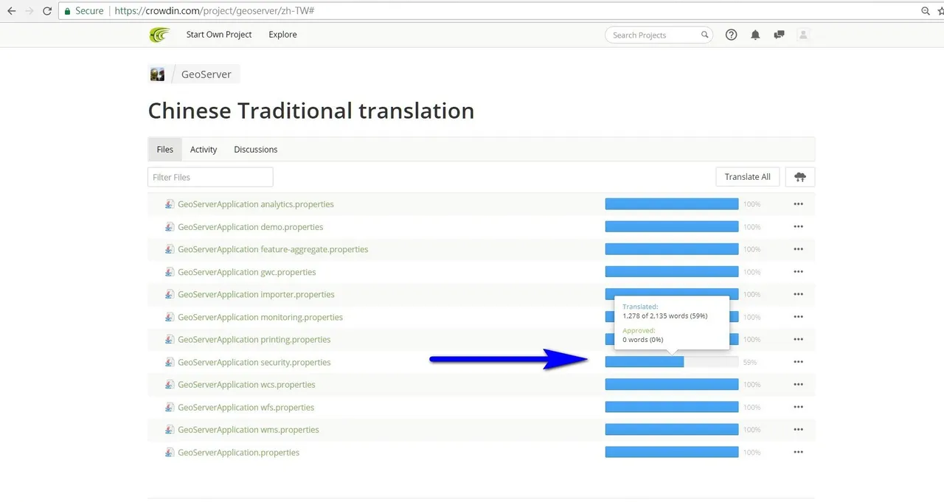
Task: Click the analytics.properties progress bar
Action: point(672,204)
